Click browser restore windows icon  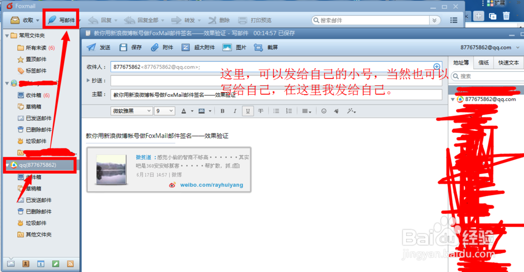[x=492, y=16]
